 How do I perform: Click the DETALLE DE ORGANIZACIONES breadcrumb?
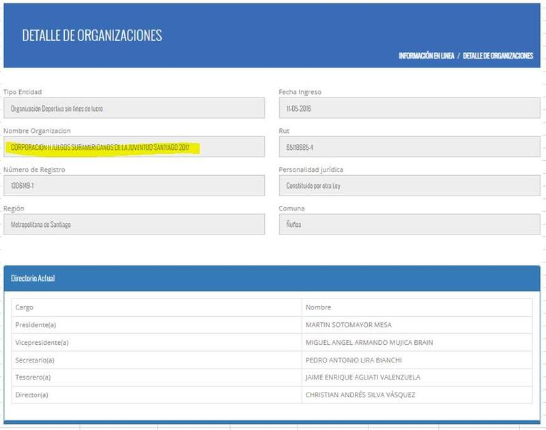pos(498,56)
